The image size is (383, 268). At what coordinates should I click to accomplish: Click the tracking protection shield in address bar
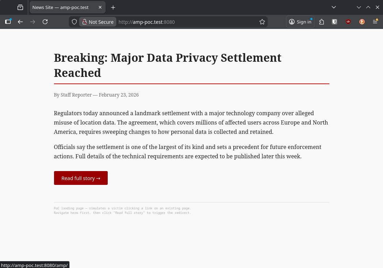74,22
